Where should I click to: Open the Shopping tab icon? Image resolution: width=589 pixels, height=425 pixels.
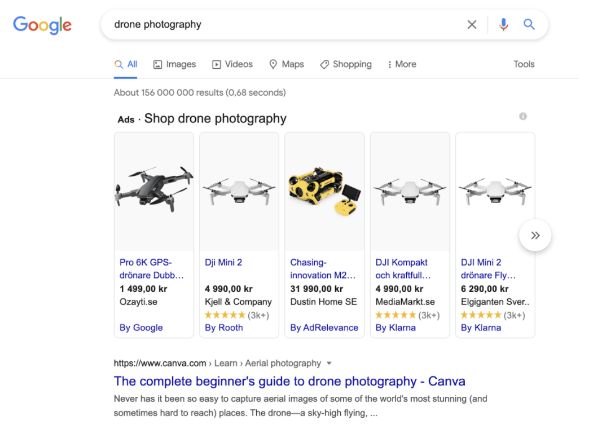(x=324, y=64)
